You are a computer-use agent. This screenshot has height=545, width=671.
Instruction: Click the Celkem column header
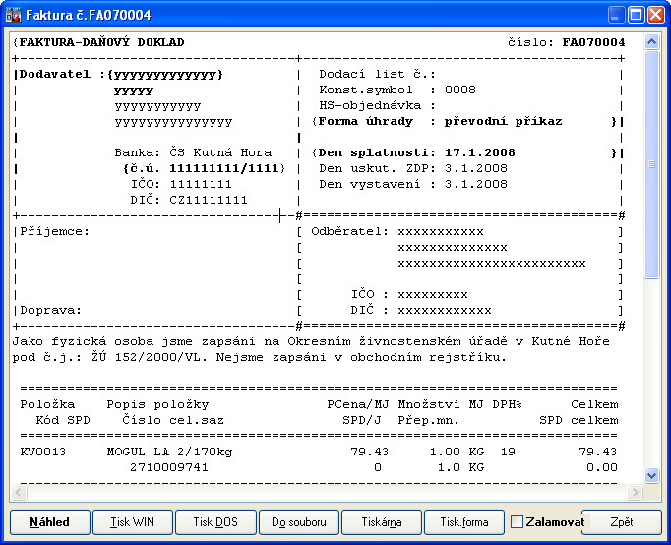tap(594, 404)
